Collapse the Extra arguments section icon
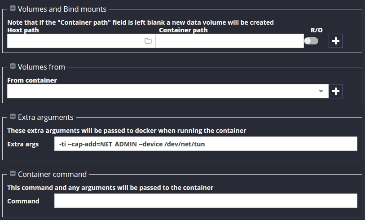 click(13, 117)
